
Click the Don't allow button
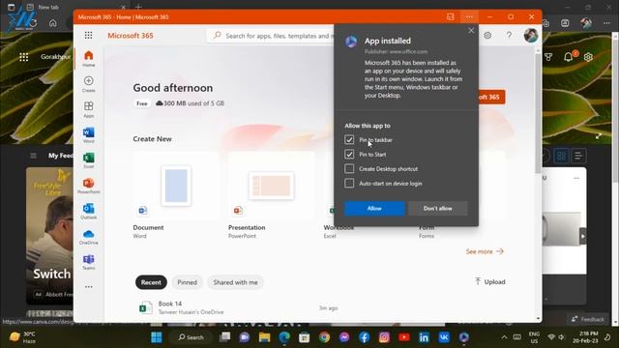438,209
